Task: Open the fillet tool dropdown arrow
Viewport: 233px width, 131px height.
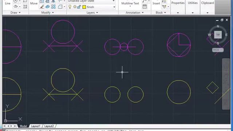Action: click(64, 7)
